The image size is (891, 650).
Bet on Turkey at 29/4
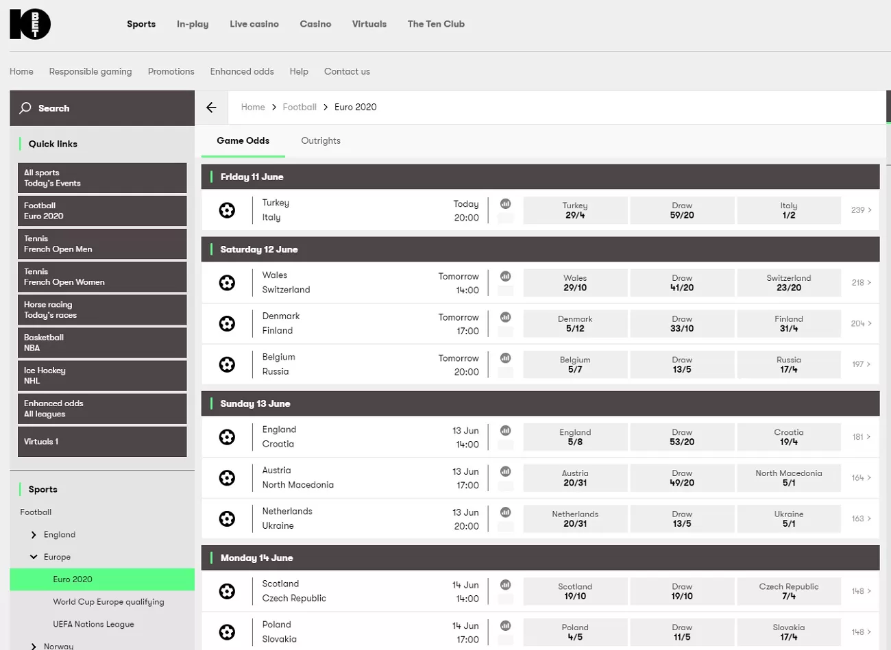pyautogui.click(x=575, y=210)
